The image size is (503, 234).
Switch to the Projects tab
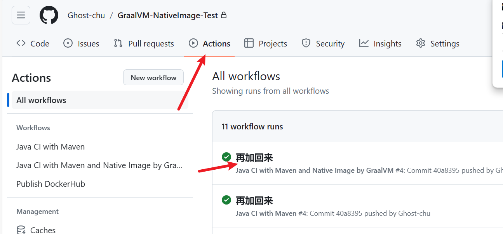(266, 43)
